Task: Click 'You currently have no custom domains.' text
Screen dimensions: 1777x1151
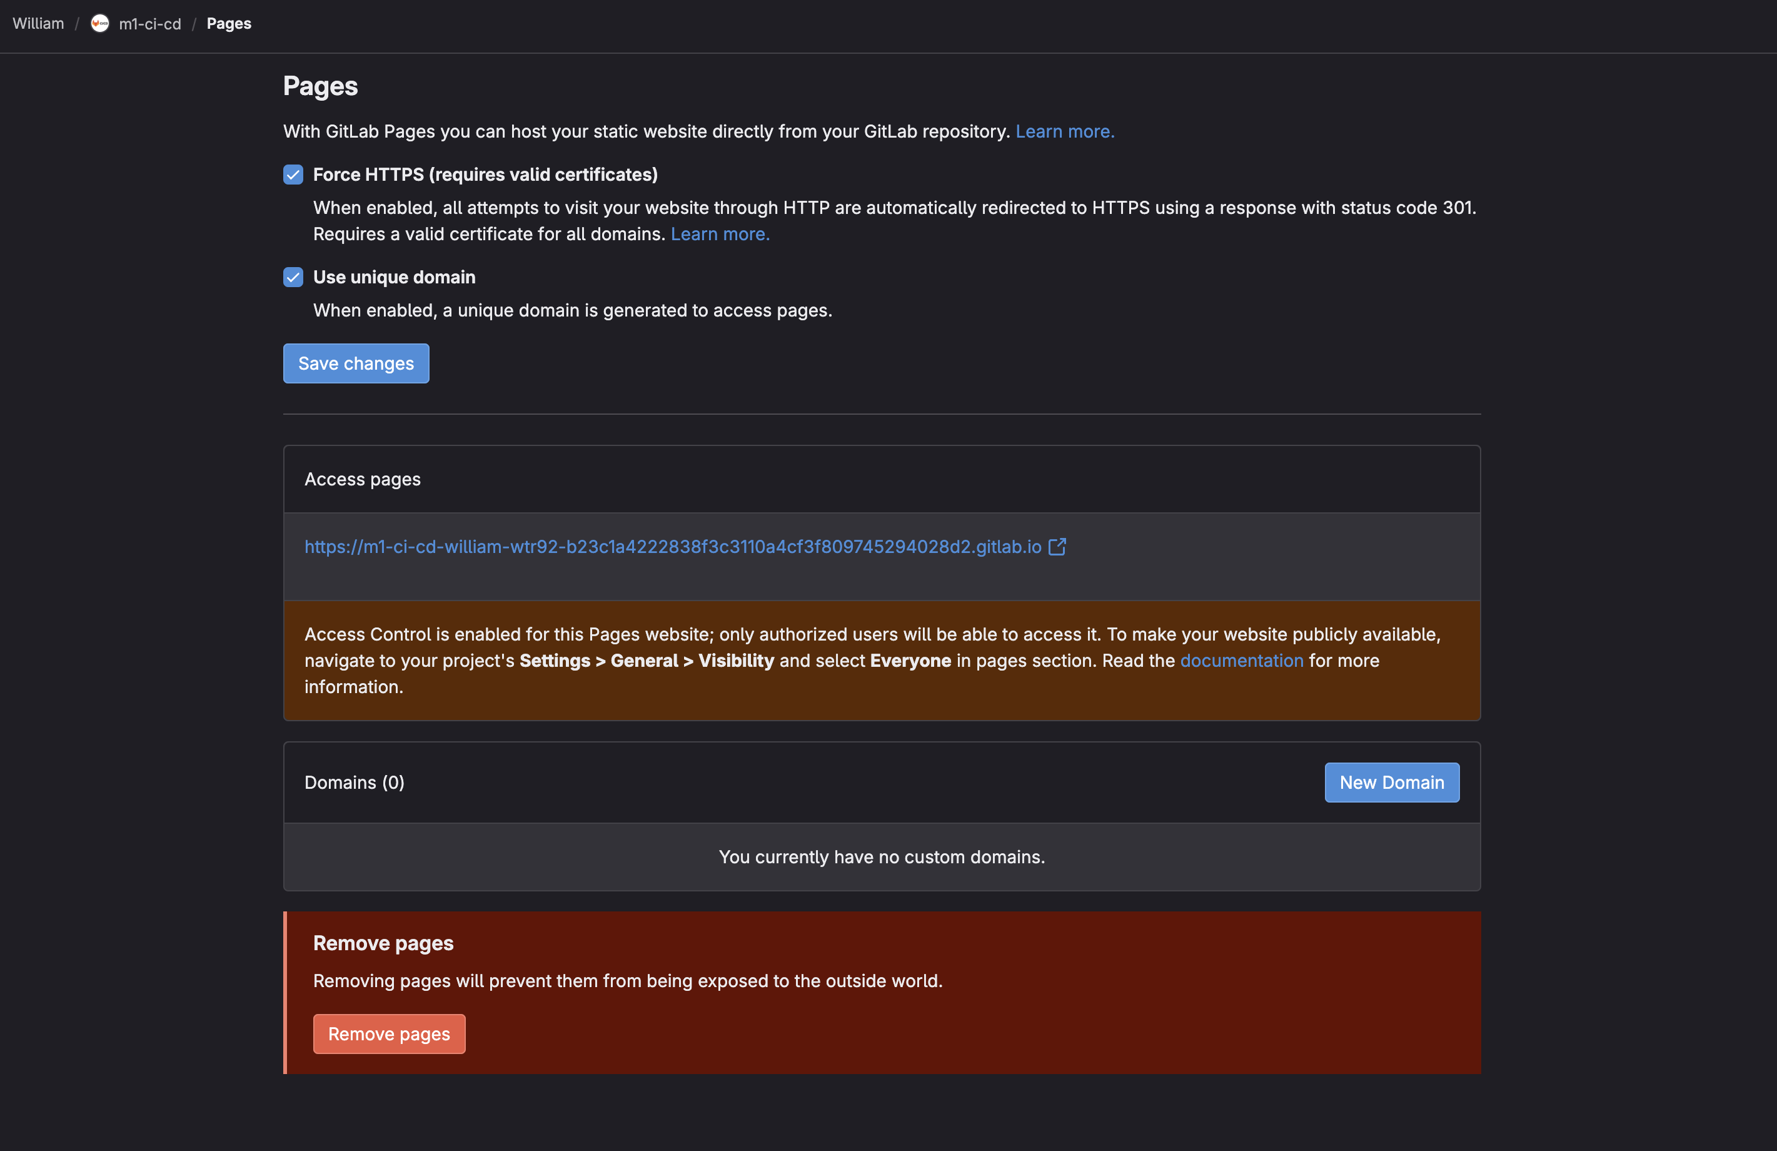Action: (882, 857)
